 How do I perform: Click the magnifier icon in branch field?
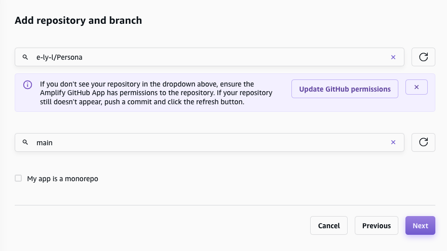(25, 143)
